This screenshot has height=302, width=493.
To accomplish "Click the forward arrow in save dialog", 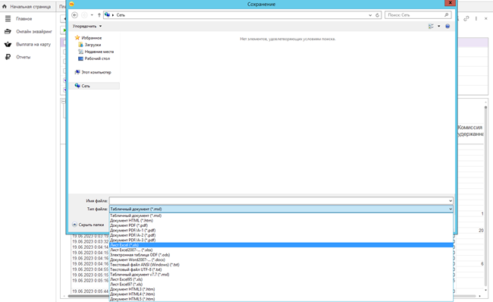I will click(x=84, y=14).
